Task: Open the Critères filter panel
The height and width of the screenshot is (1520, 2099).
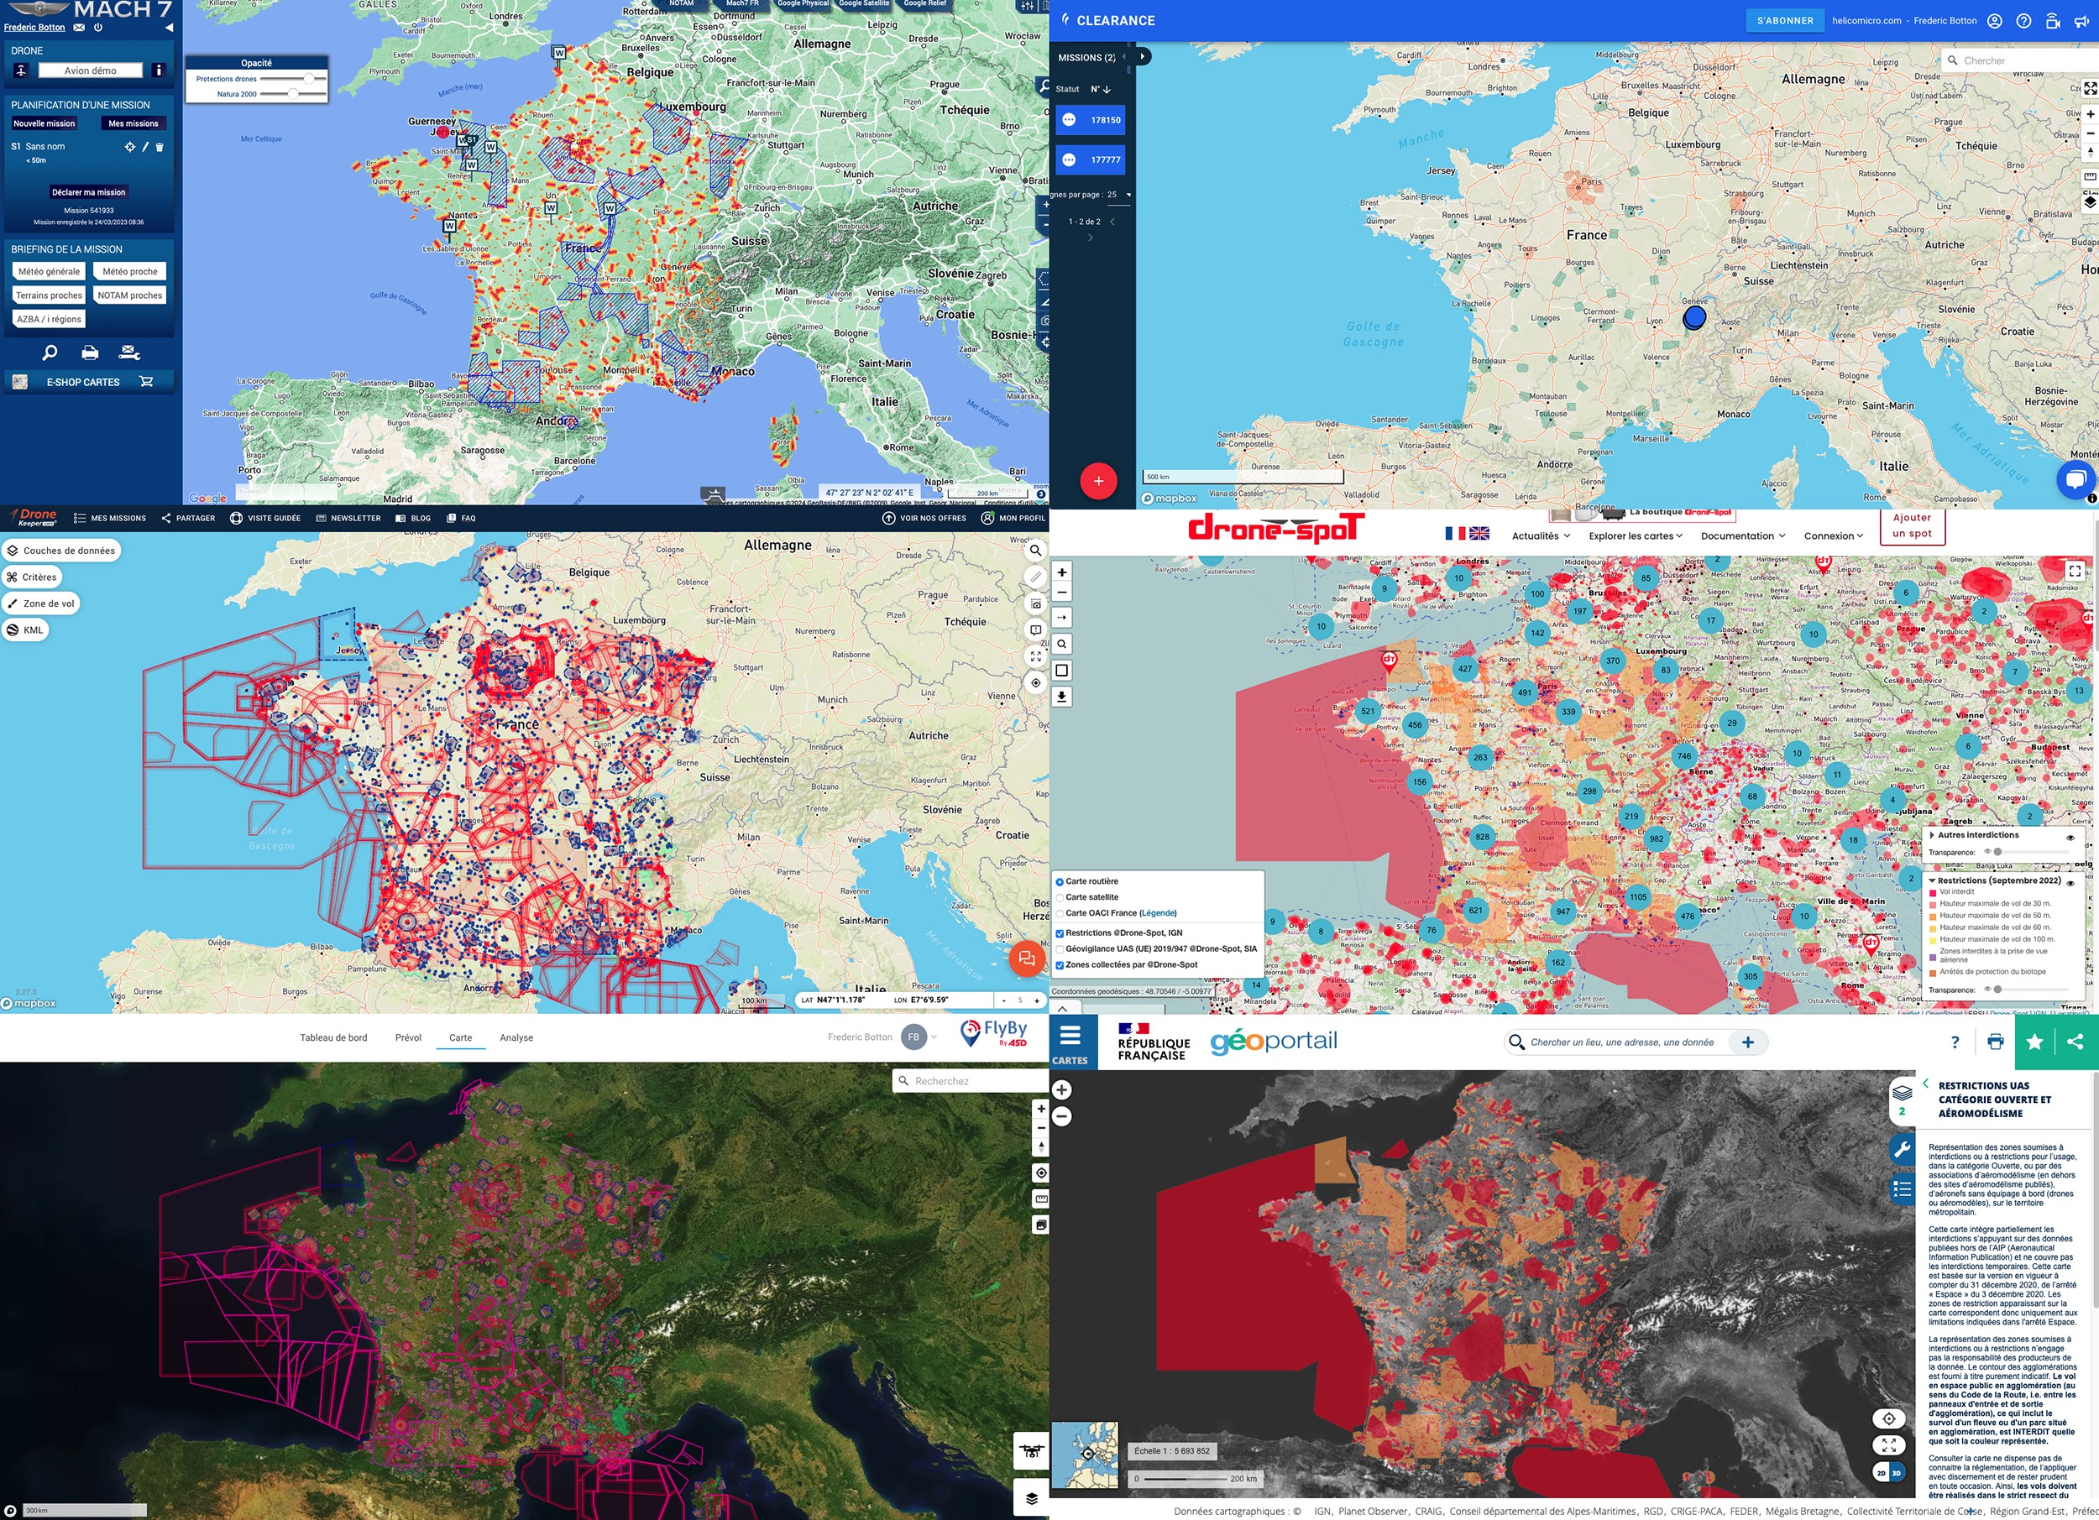Action: point(31,577)
